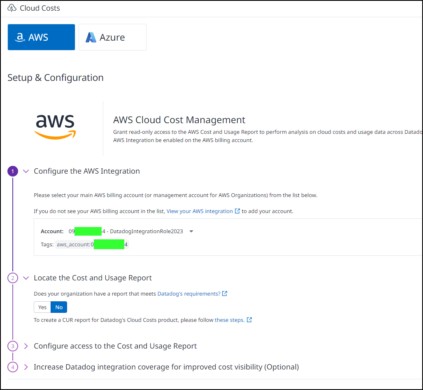Switch to the Azure provider tab
This screenshot has height=390, width=423.
point(112,37)
